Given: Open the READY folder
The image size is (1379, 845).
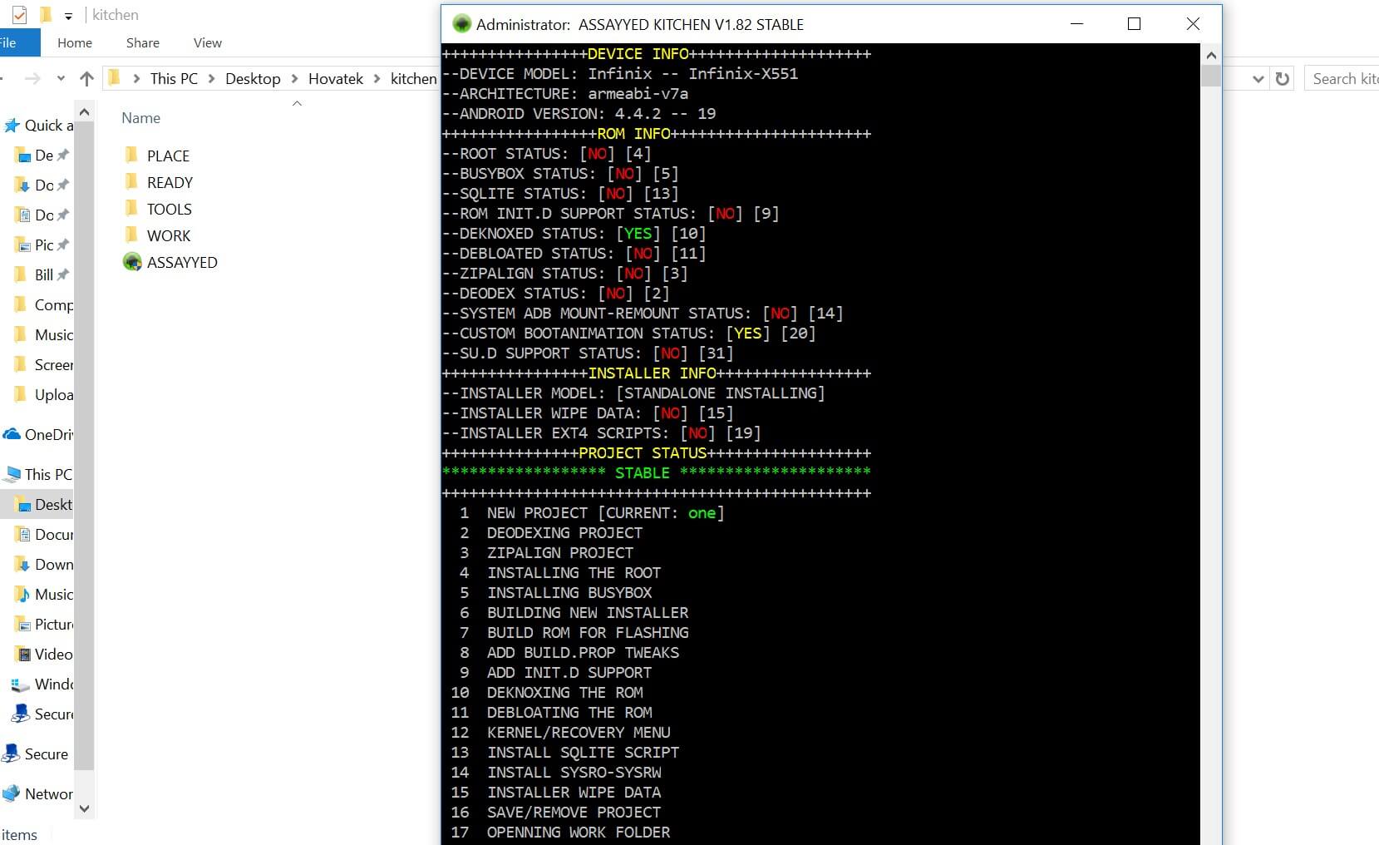Looking at the screenshot, I should pyautogui.click(x=170, y=182).
